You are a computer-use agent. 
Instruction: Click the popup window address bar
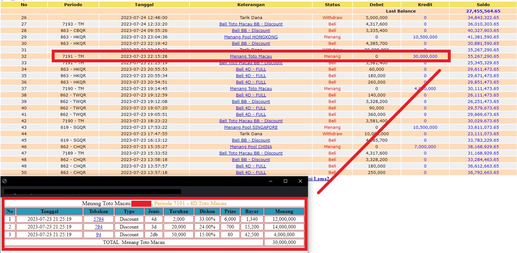coord(92,191)
